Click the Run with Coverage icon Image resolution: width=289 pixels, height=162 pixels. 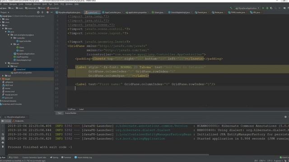tap(271, 8)
